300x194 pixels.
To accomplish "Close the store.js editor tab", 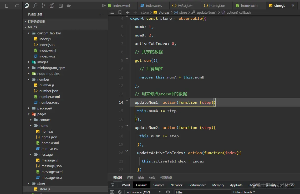I will coord(293,6).
